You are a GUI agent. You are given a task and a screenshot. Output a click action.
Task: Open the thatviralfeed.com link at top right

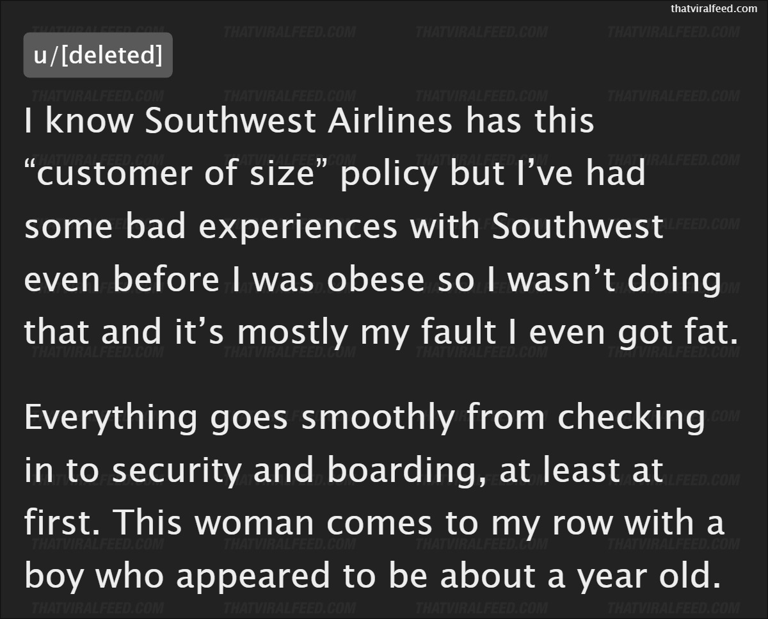pyautogui.click(x=714, y=8)
